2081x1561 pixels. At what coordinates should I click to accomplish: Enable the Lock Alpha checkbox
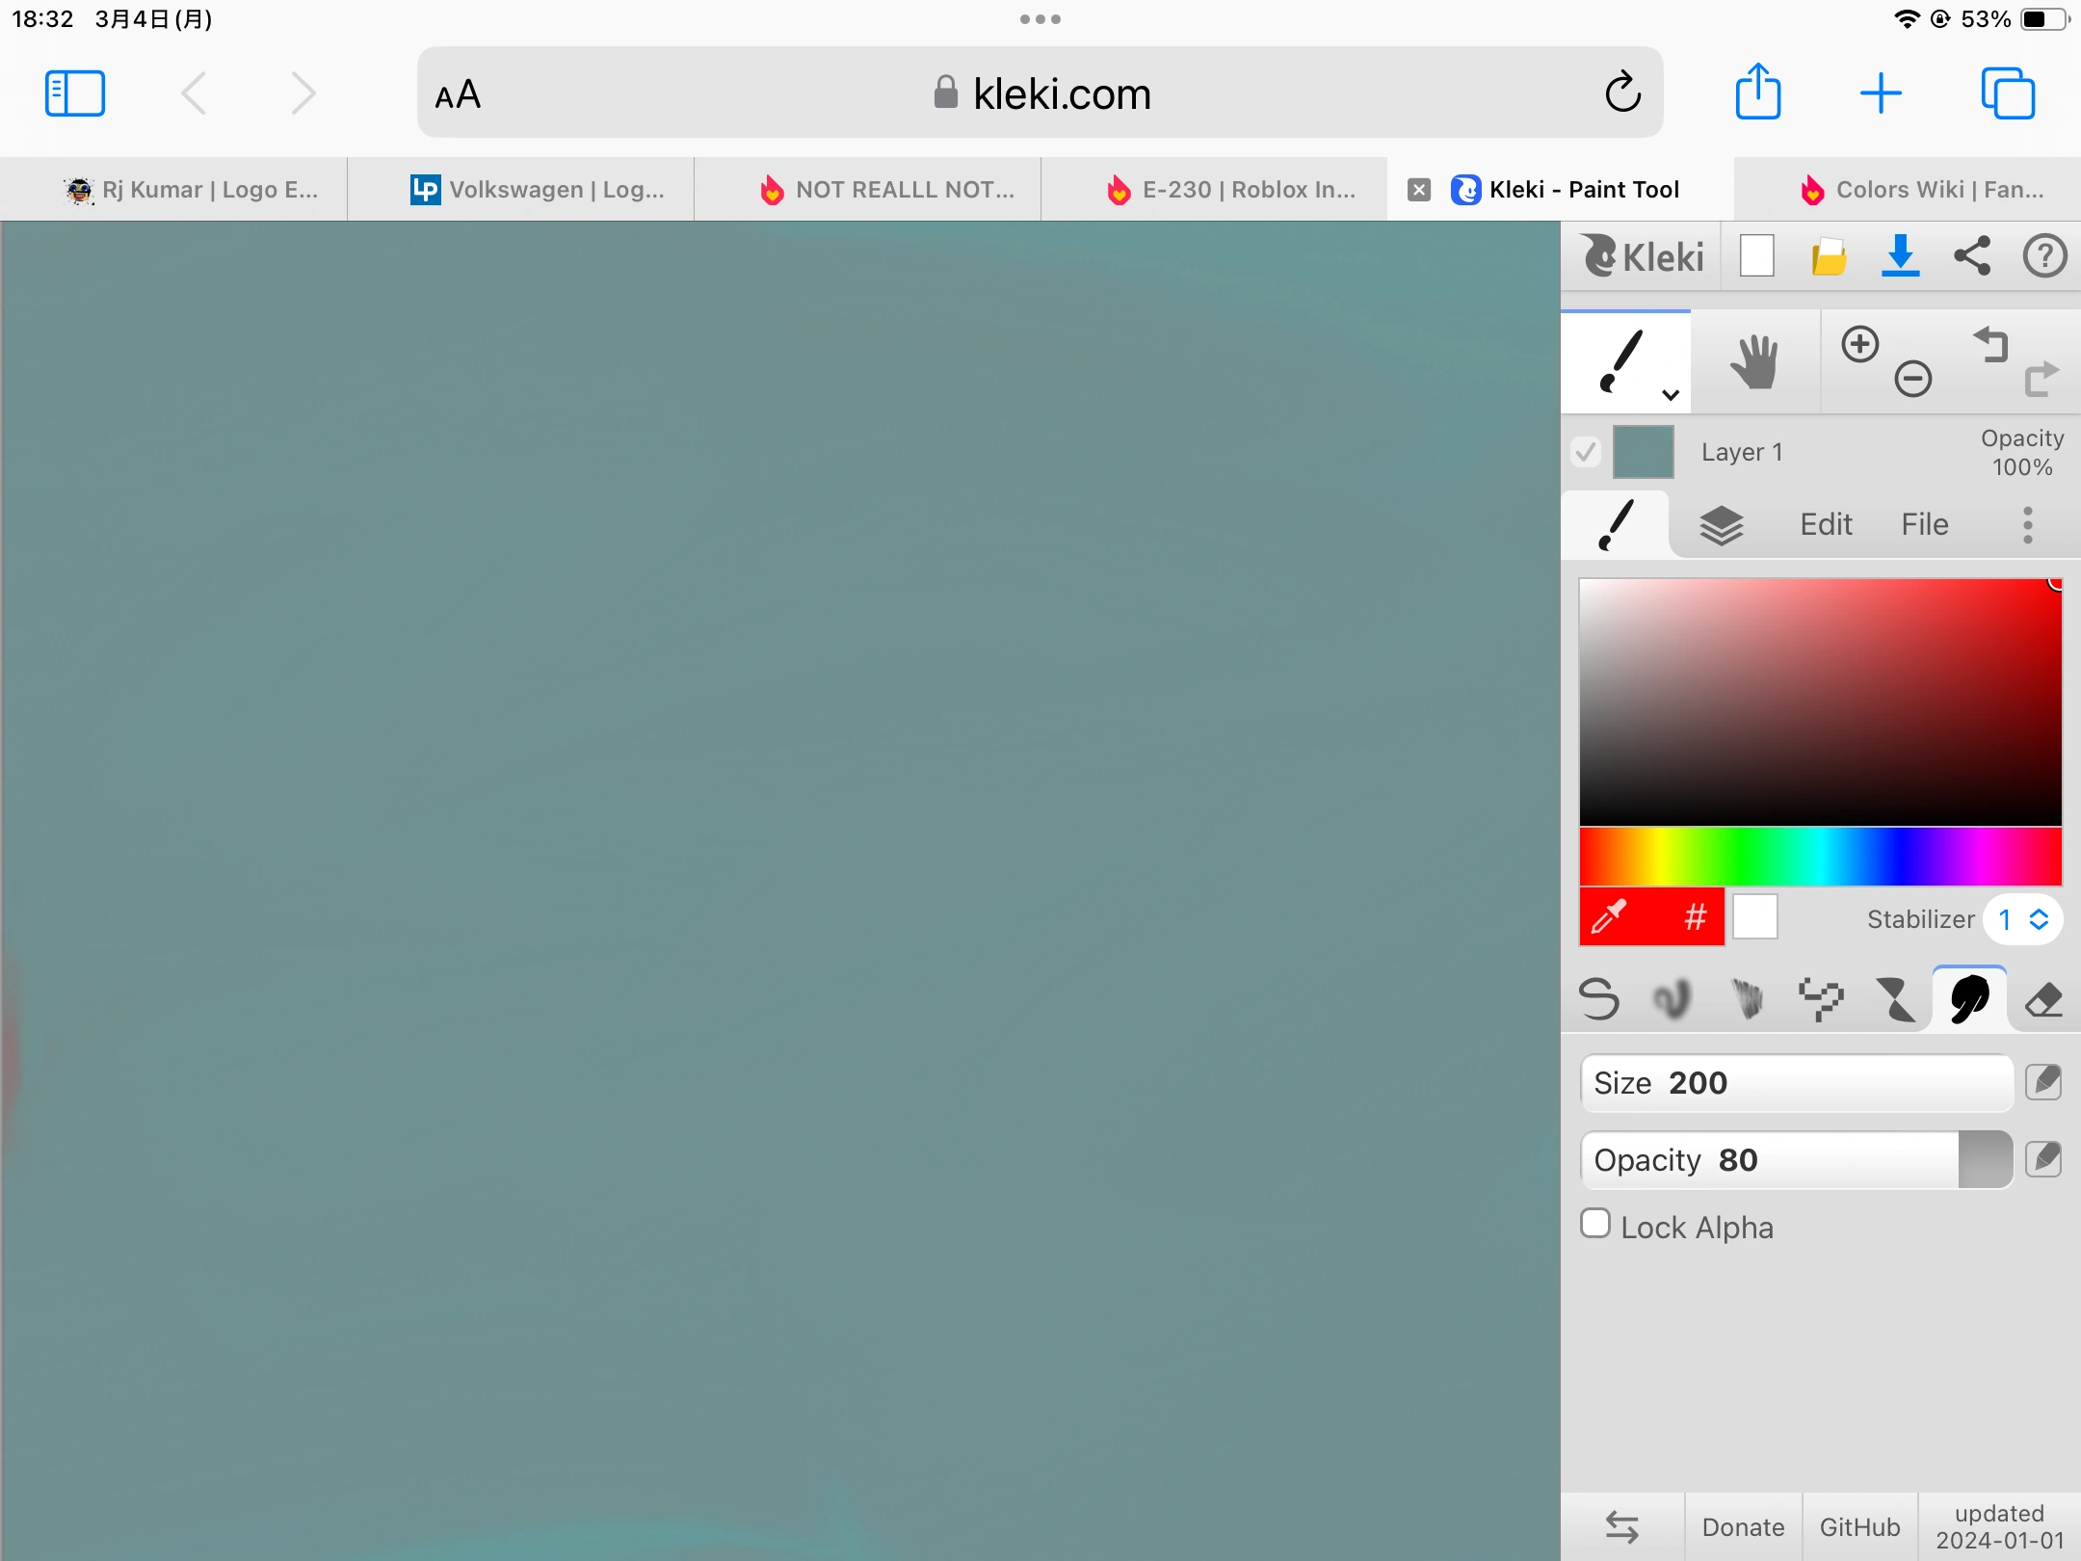pos(1596,1223)
